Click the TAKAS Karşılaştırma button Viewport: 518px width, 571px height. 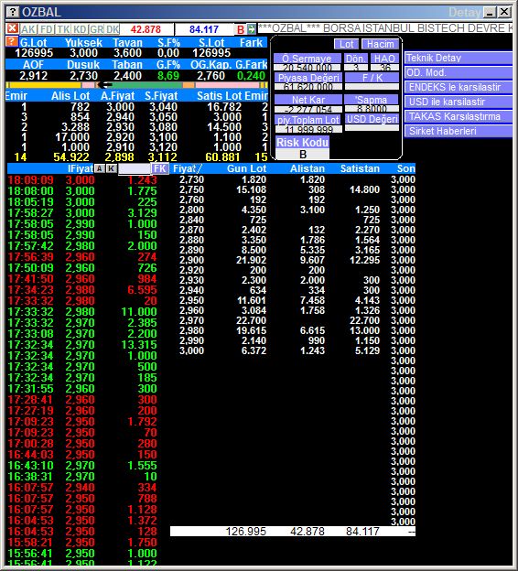(x=459, y=116)
